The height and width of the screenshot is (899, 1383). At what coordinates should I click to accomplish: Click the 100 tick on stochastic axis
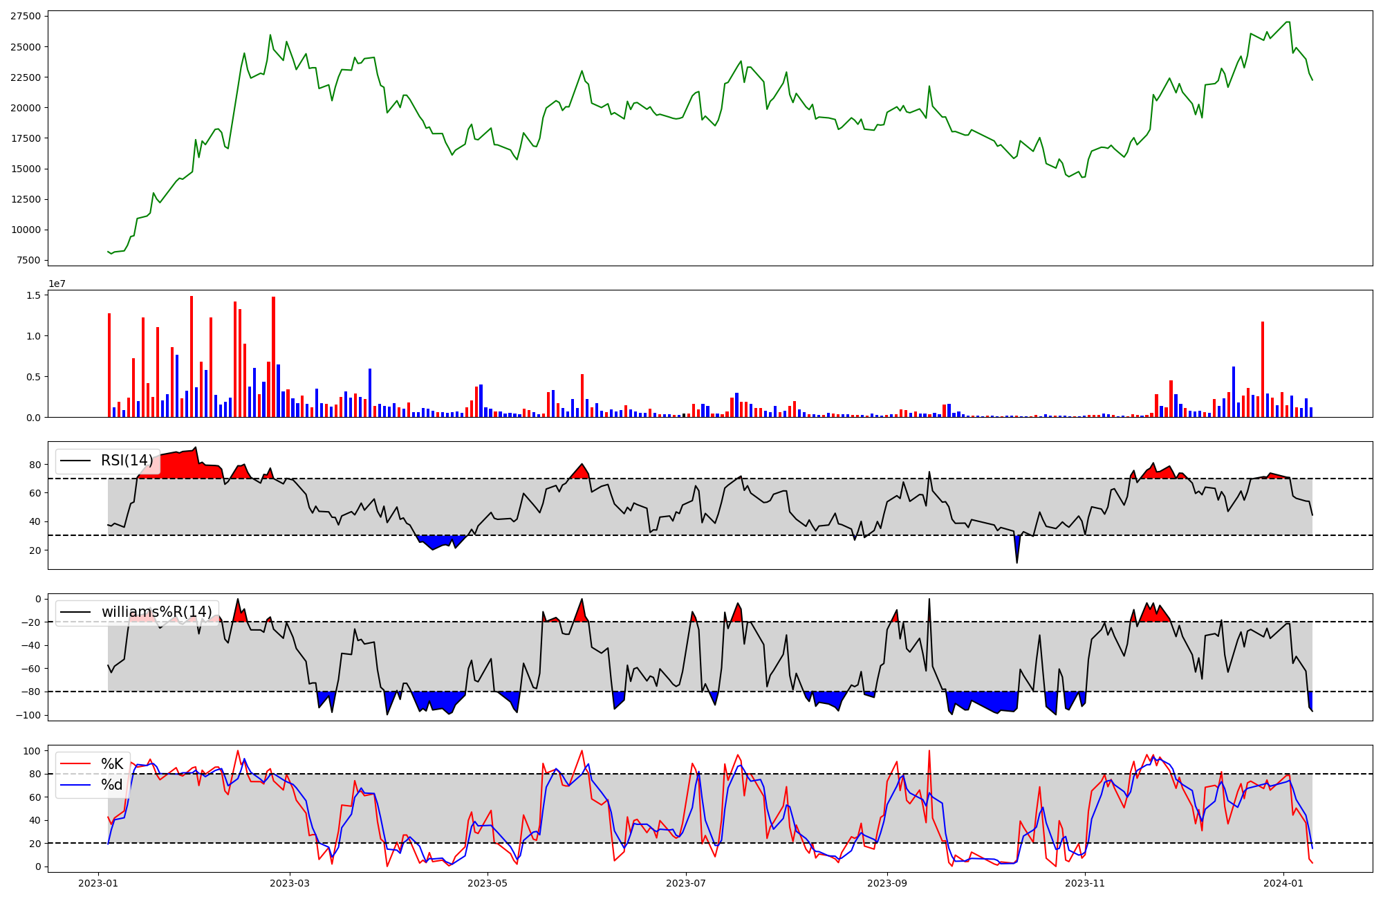point(30,751)
